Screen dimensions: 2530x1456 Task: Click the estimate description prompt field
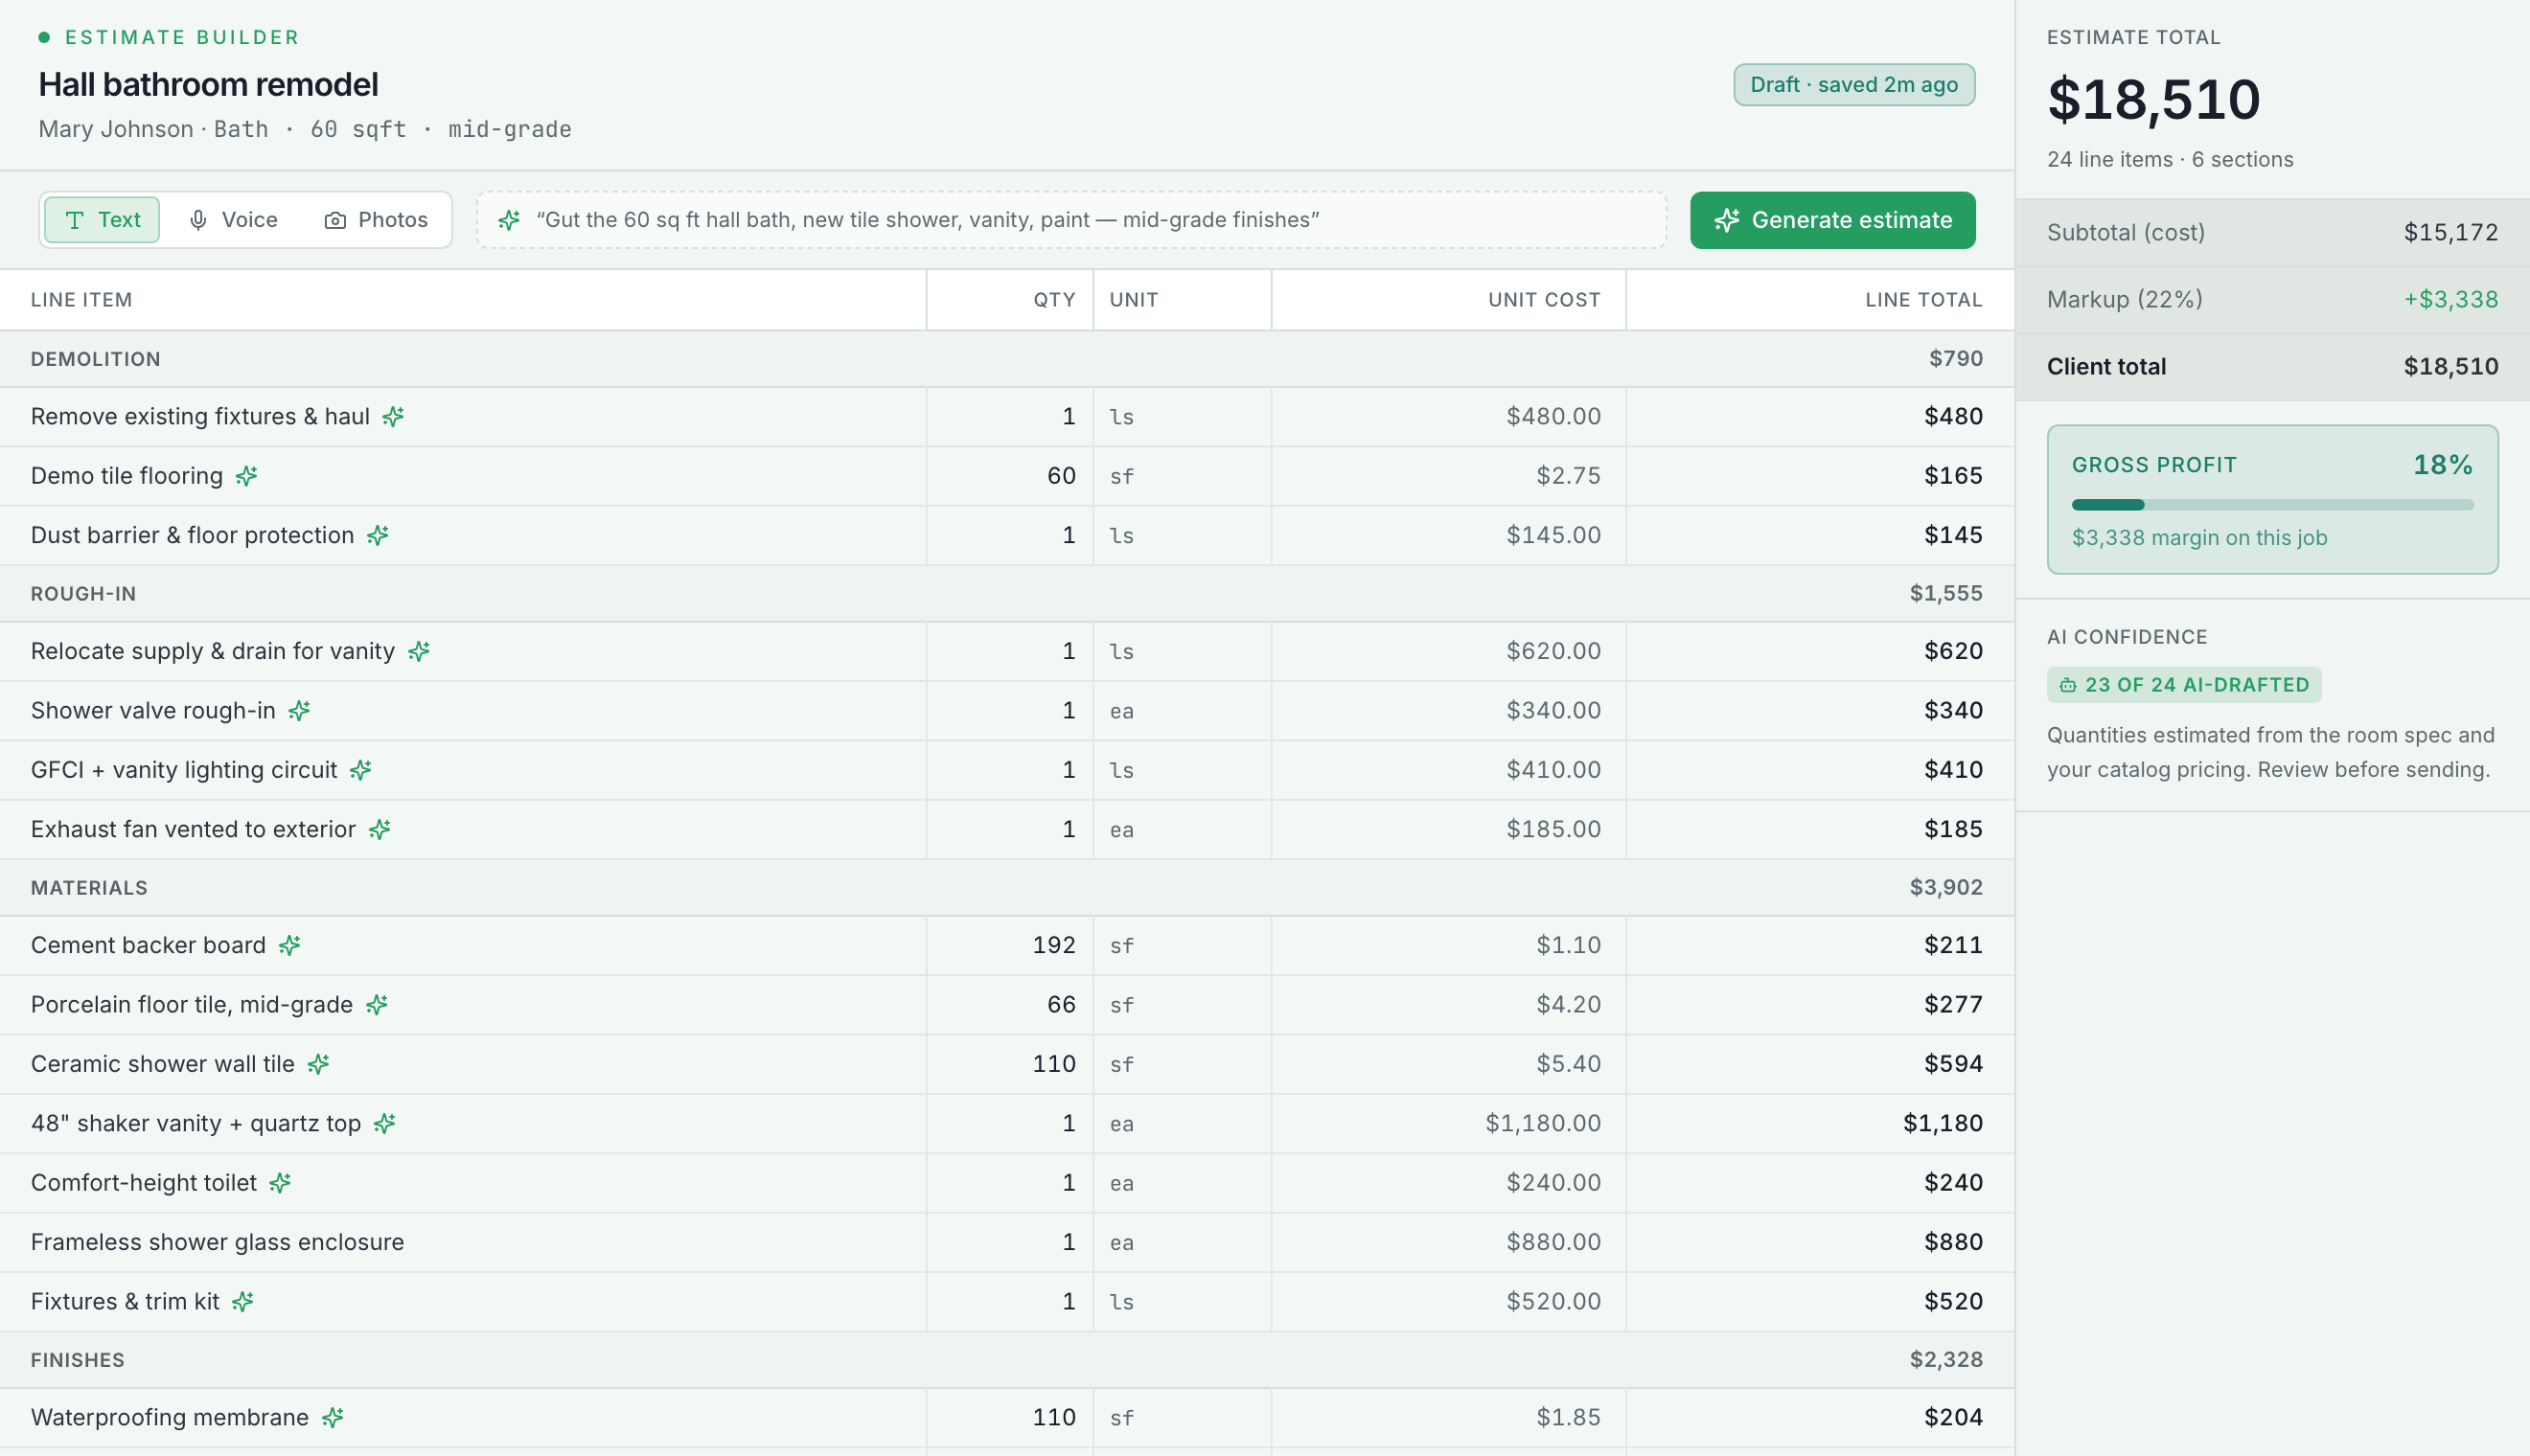point(1071,220)
